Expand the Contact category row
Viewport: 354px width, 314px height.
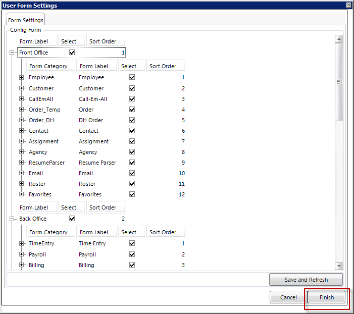[21, 130]
